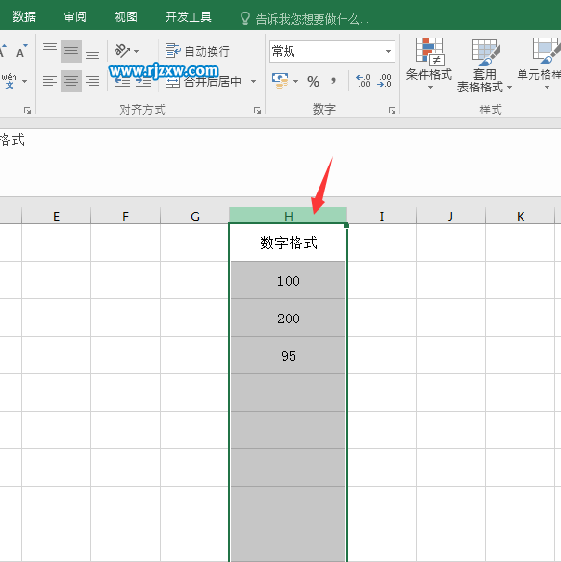The width and height of the screenshot is (561, 562).
Task: Open the 数字 group dialog launcher
Action: click(392, 110)
